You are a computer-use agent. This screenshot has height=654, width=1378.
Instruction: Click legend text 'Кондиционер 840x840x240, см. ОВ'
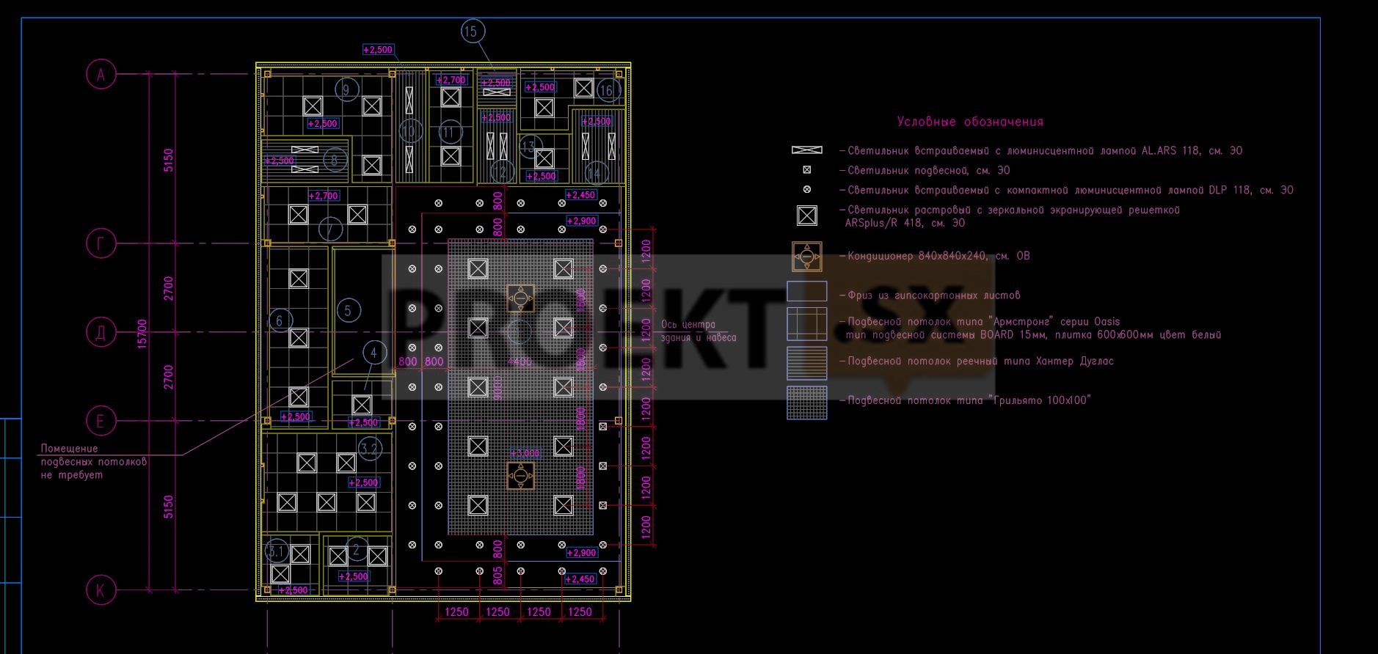coord(935,256)
